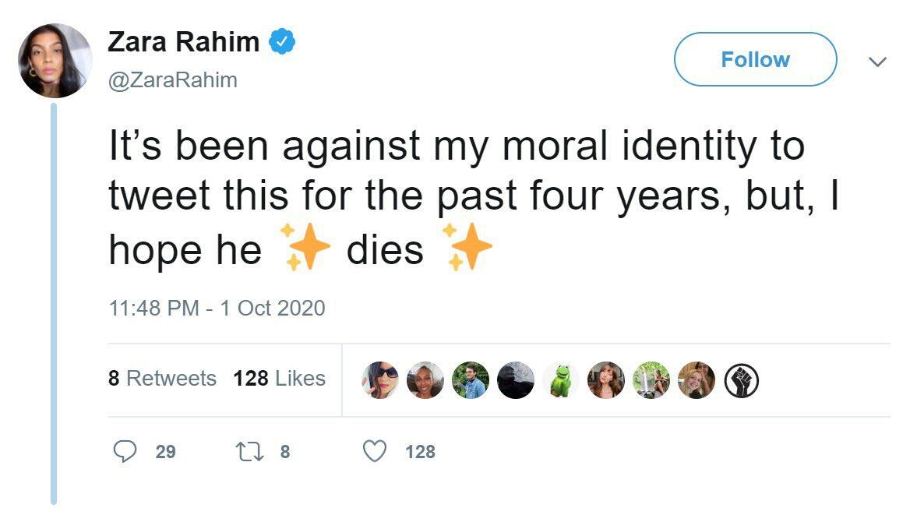Image resolution: width=910 pixels, height=508 pixels.
Task: Open the raised fist avatar profile
Action: tap(741, 380)
